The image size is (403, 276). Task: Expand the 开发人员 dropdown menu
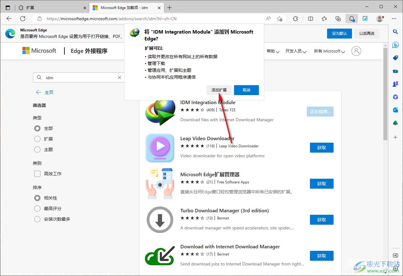click(296, 51)
